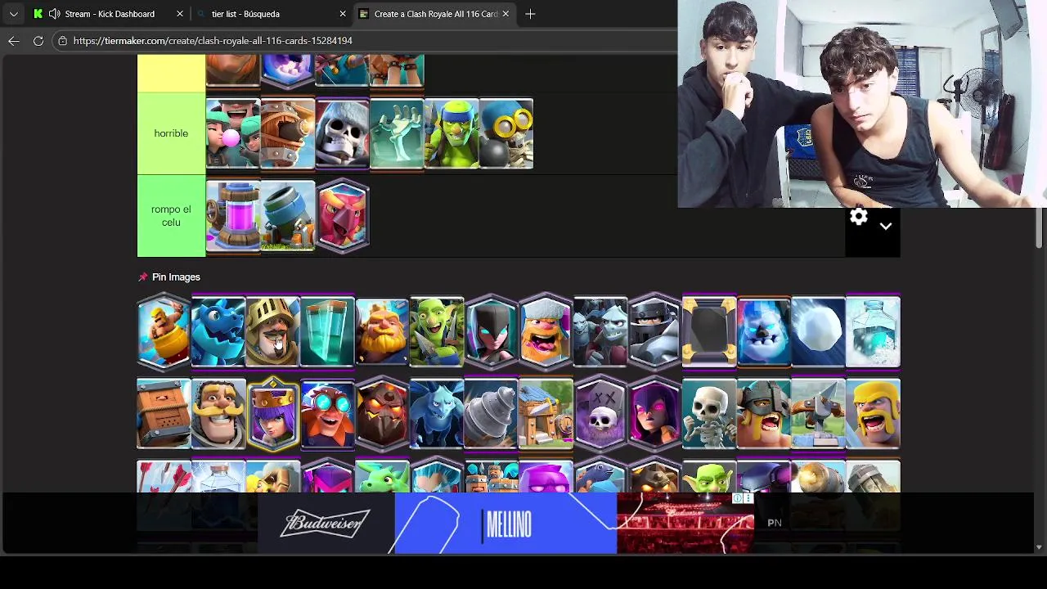Select the Skeletons card
The height and width of the screenshot is (589, 1047).
tap(709, 414)
